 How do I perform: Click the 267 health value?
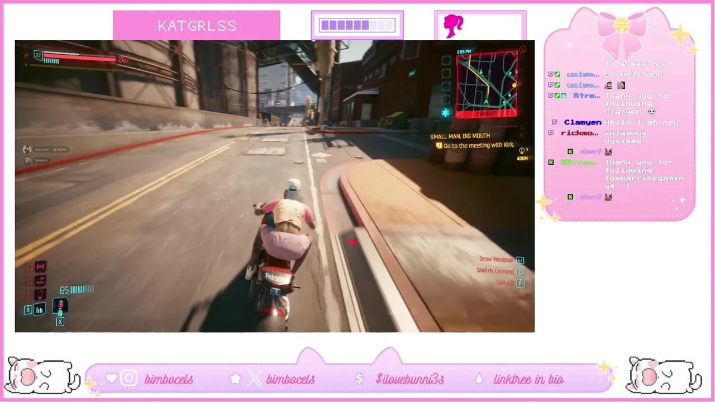point(123,60)
